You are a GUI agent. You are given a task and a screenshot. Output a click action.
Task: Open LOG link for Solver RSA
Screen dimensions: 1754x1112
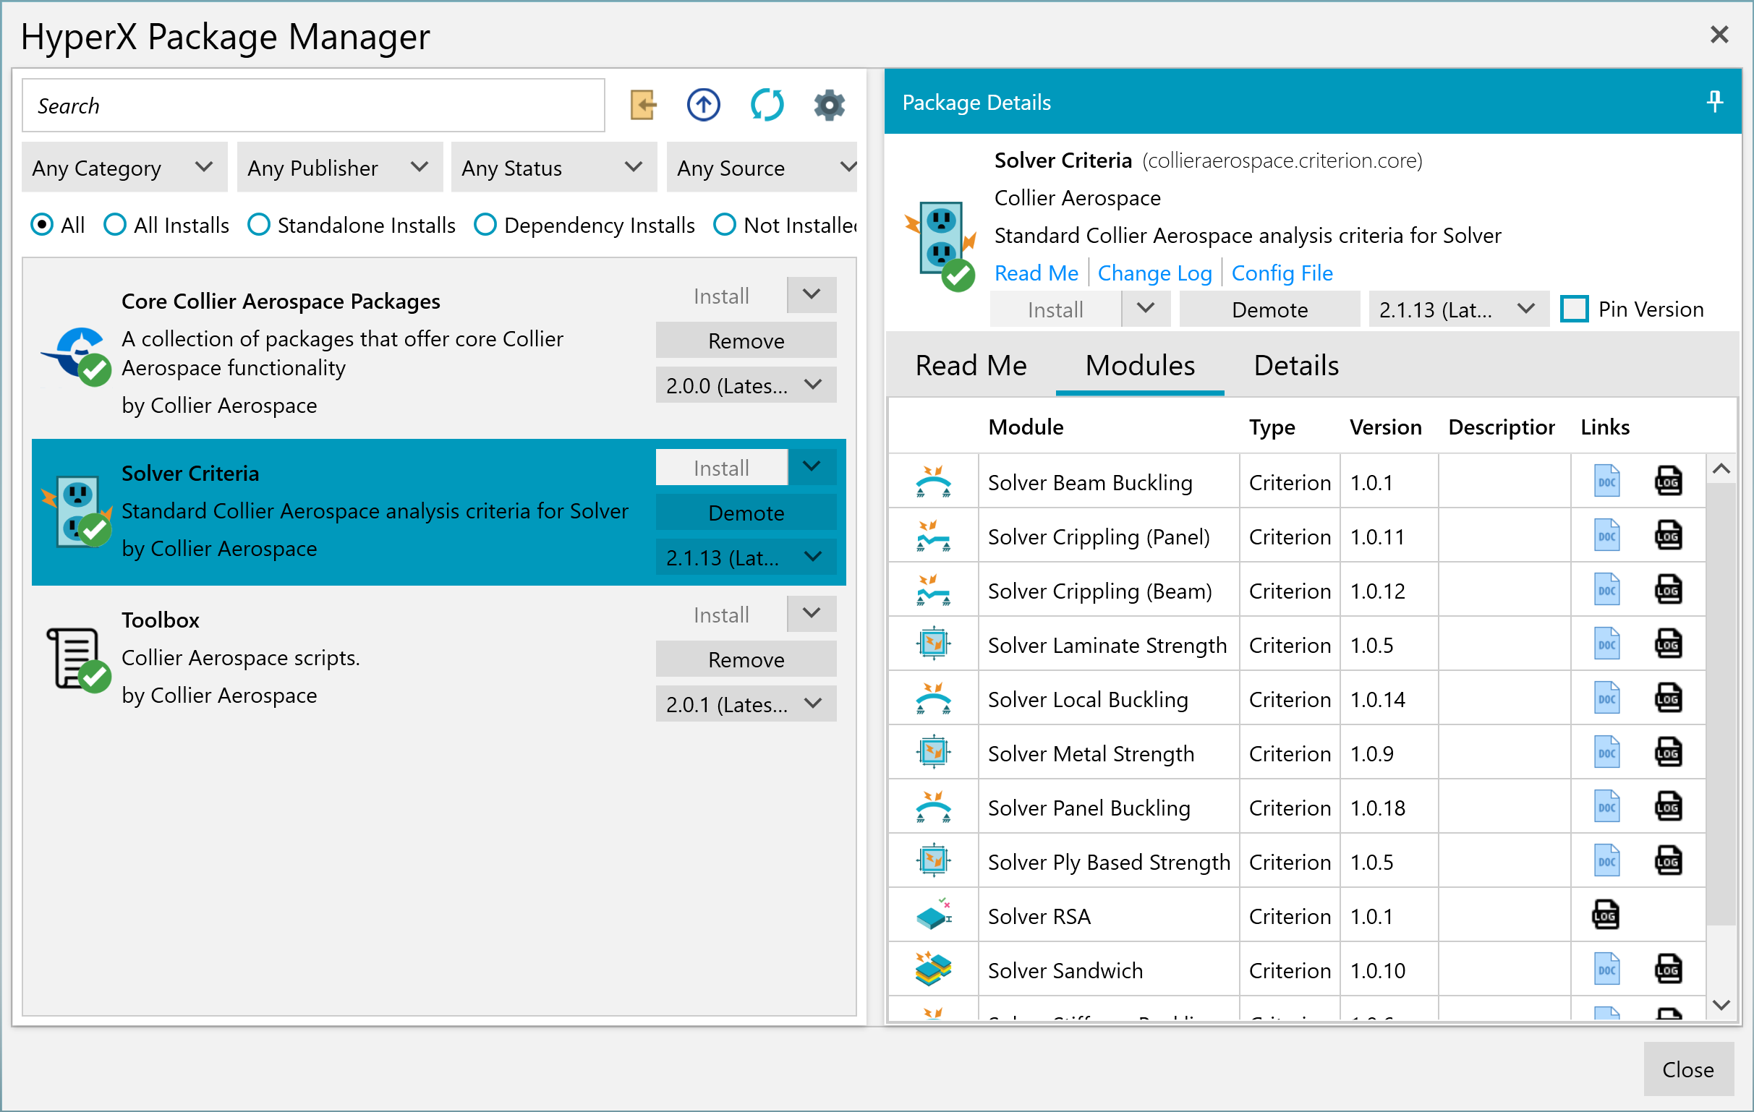[1605, 915]
